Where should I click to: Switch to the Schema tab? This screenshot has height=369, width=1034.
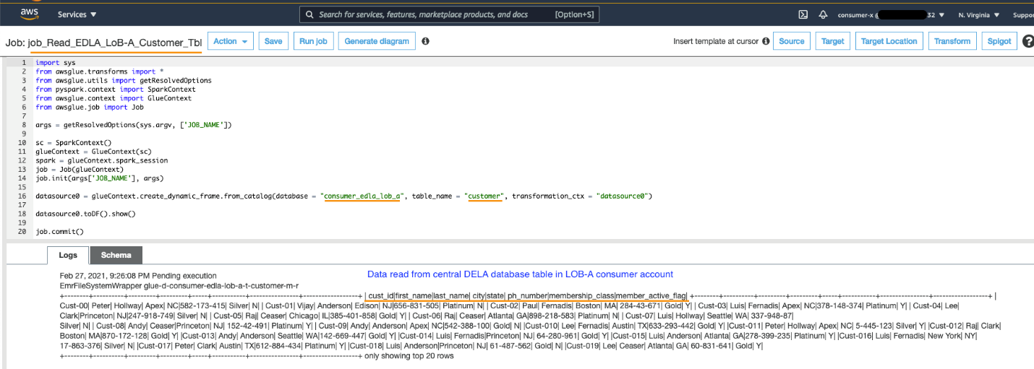pos(116,255)
